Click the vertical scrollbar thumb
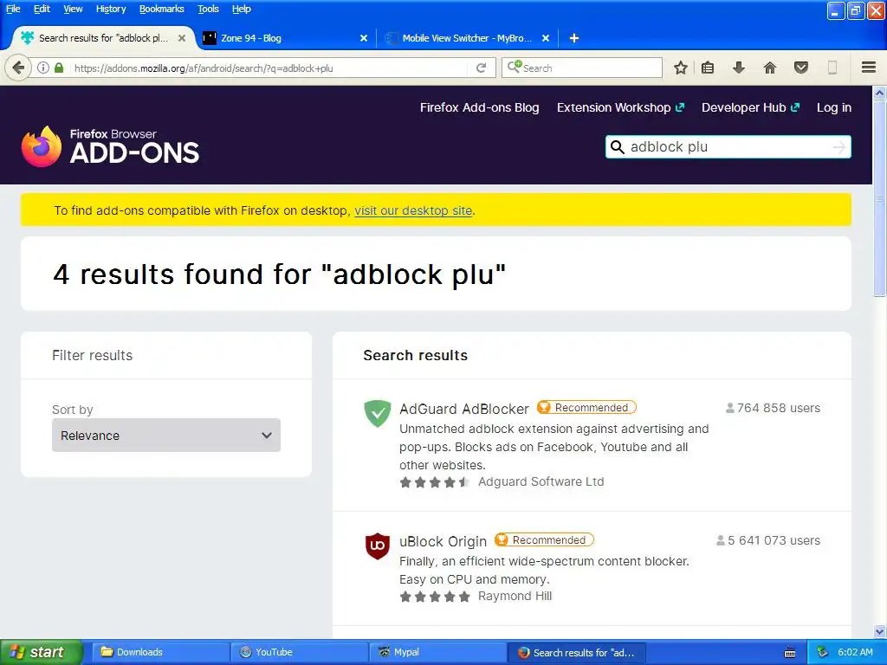Viewport: 887px width, 665px height. pos(880,198)
